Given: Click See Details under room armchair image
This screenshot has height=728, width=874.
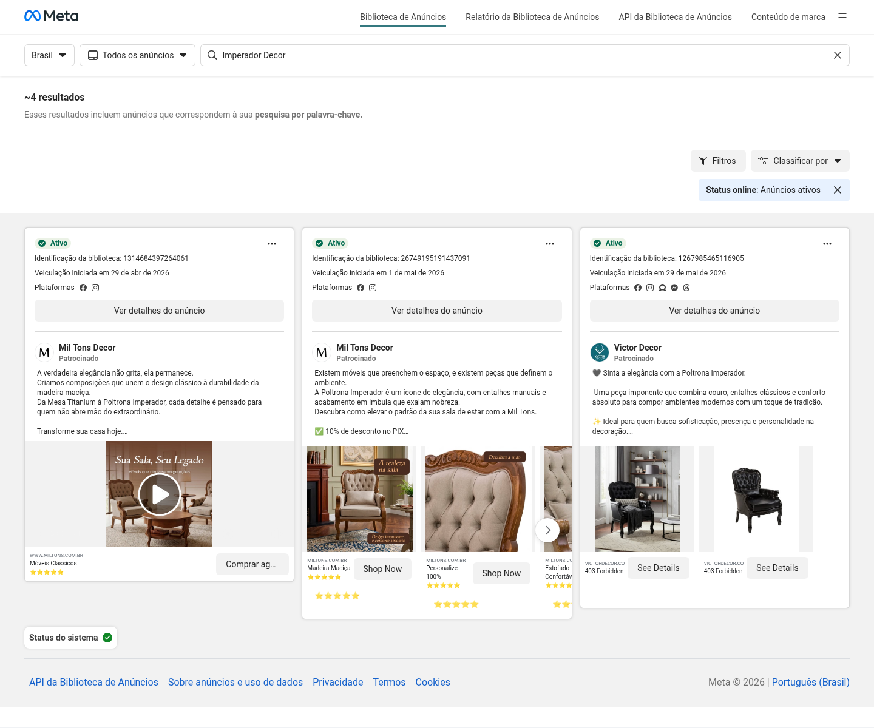Looking at the screenshot, I should (x=659, y=568).
